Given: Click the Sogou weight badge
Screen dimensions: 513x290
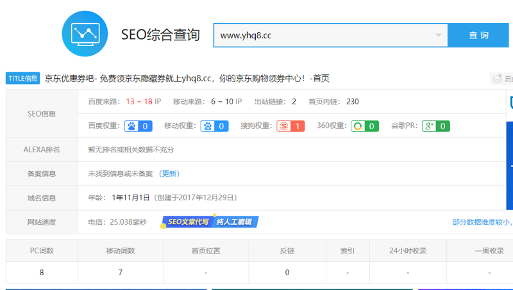Looking at the screenshot, I should click(x=290, y=126).
